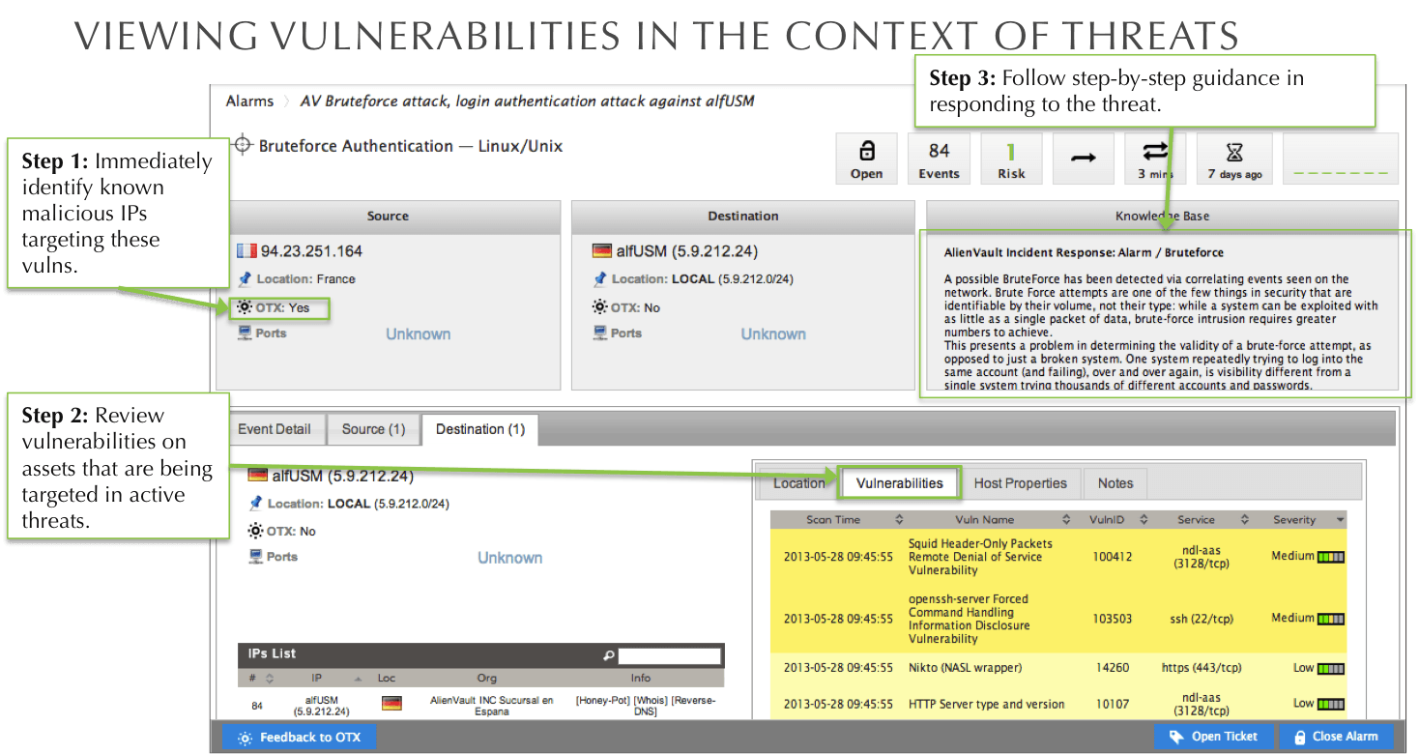Click the Risk level 1 indicator
The height and width of the screenshot is (754, 1419).
point(1011,159)
